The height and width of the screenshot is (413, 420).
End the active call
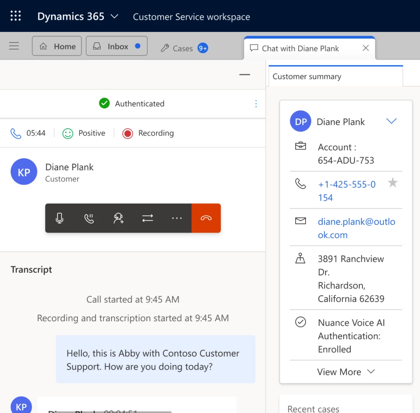pos(206,218)
